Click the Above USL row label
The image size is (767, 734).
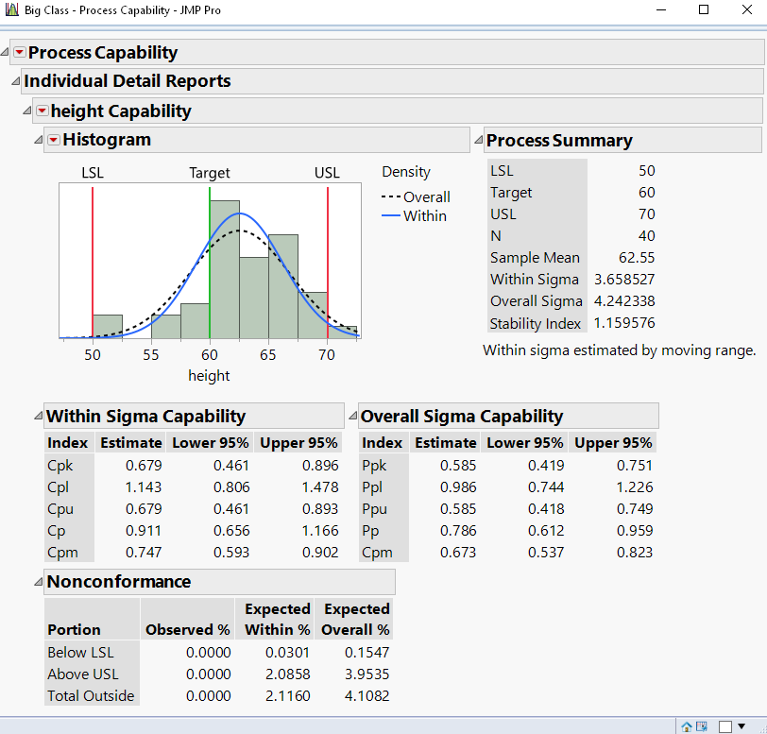pyautogui.click(x=83, y=674)
